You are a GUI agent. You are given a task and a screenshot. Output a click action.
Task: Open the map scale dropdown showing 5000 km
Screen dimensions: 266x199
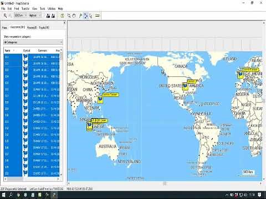point(21,15)
